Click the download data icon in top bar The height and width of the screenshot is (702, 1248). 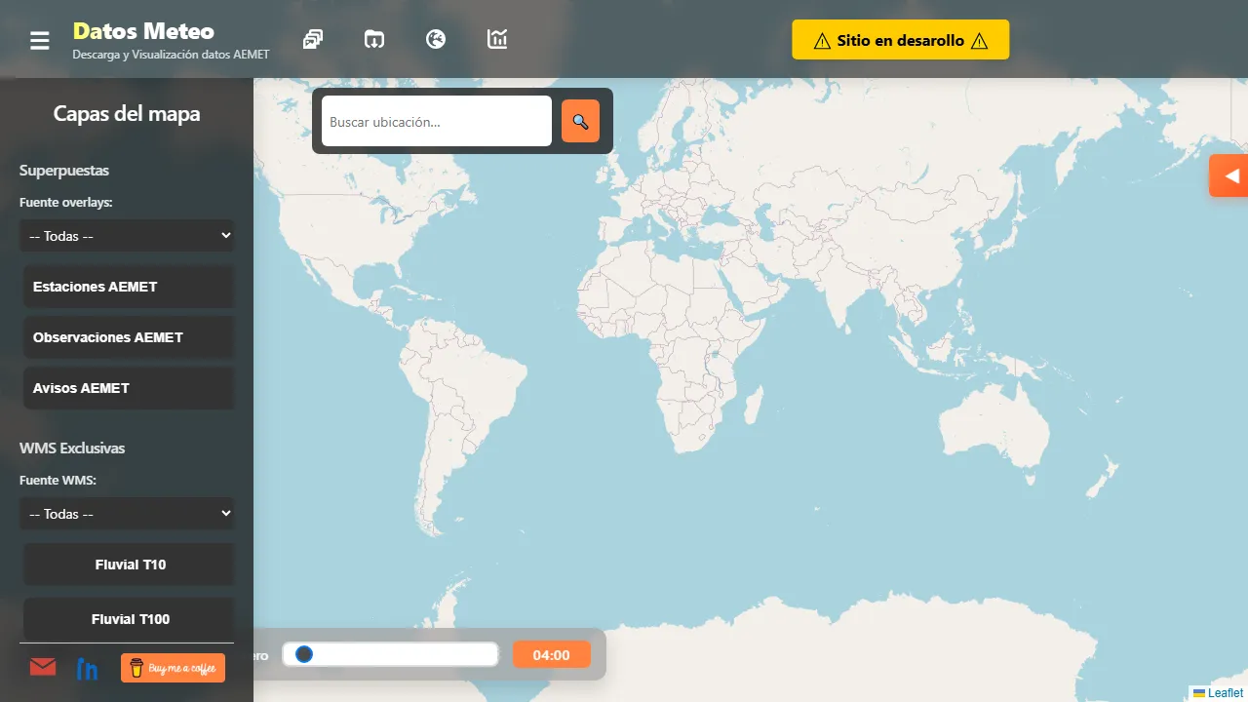click(x=373, y=39)
